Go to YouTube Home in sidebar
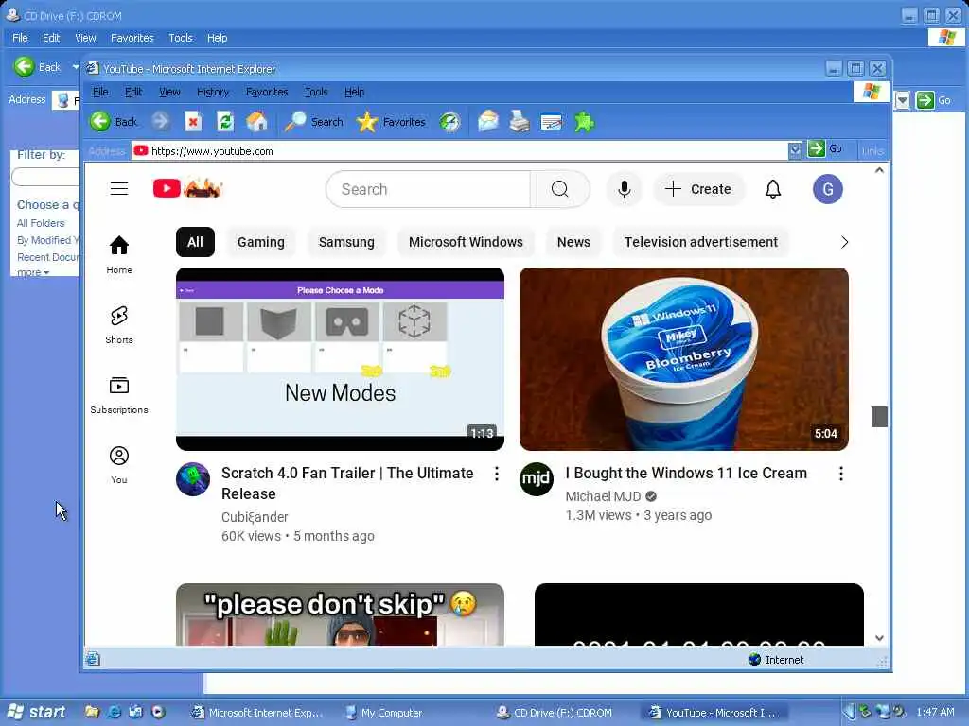 [x=119, y=254]
